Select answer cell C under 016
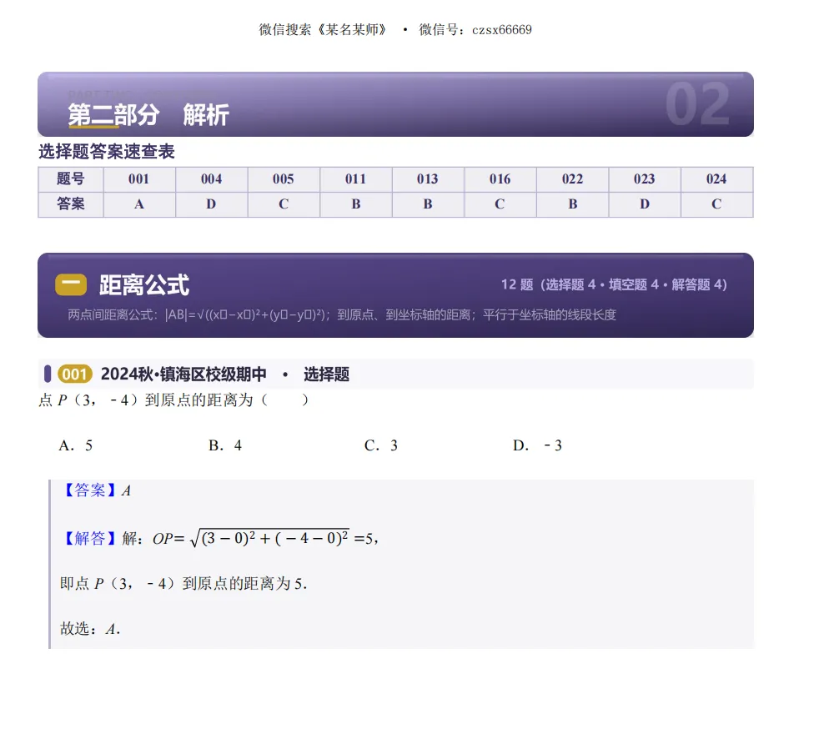The width and height of the screenshot is (819, 744). click(500, 204)
